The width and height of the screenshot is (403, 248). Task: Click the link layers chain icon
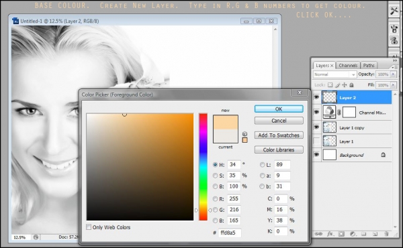click(318, 234)
